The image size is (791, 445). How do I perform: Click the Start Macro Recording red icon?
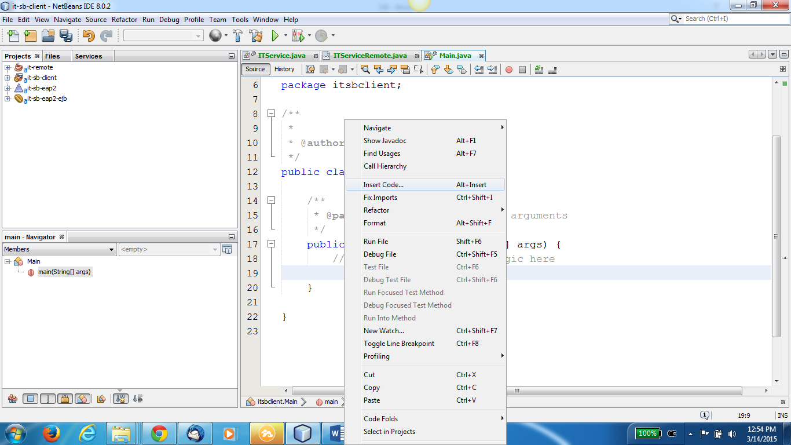pos(509,70)
